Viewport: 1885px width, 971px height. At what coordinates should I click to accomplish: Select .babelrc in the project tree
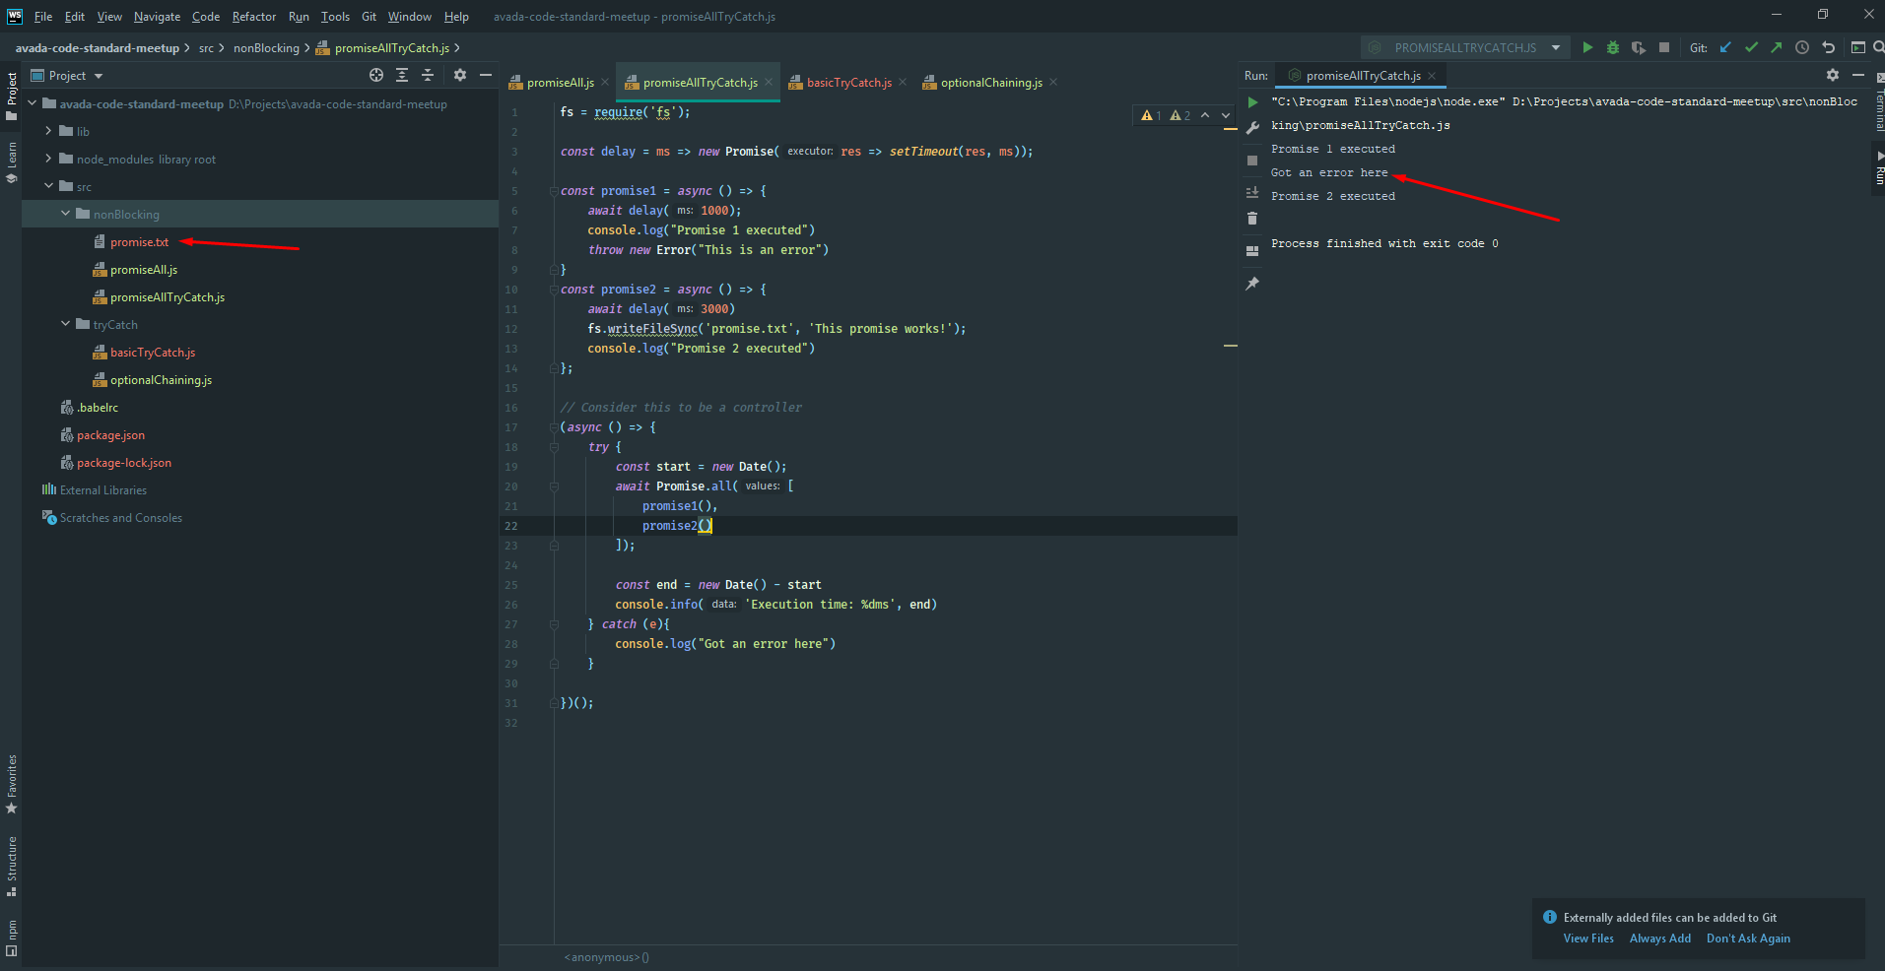point(97,407)
